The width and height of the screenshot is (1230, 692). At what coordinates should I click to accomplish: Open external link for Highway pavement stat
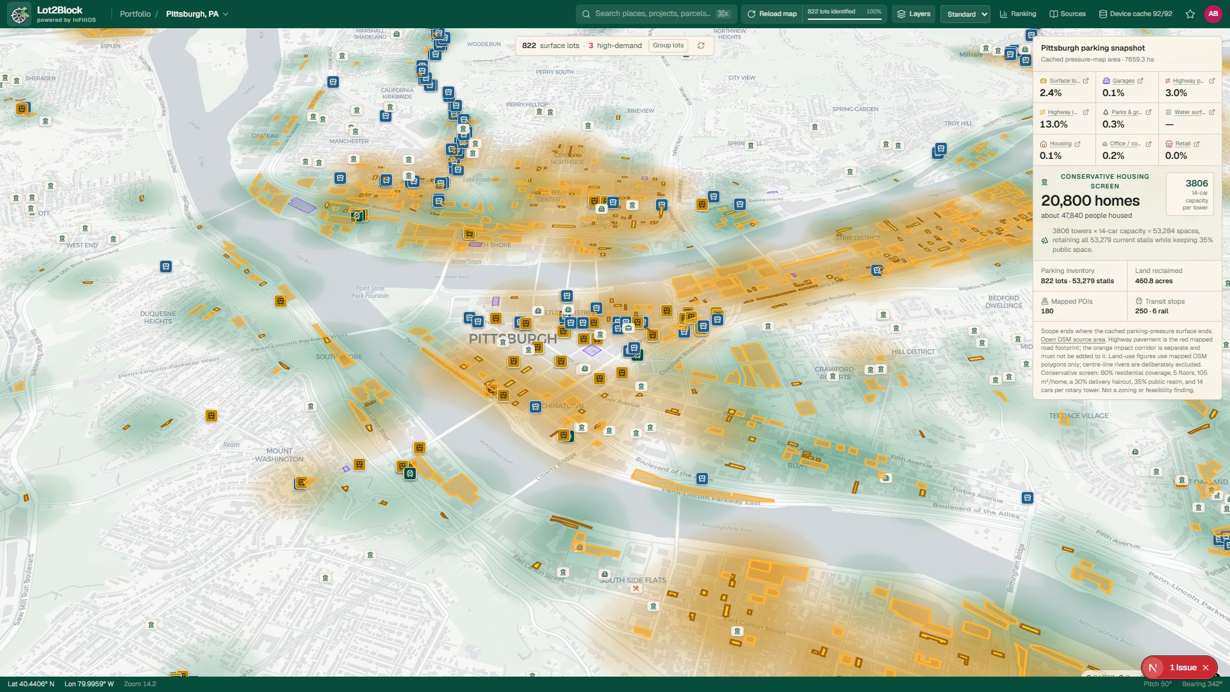(x=1211, y=81)
